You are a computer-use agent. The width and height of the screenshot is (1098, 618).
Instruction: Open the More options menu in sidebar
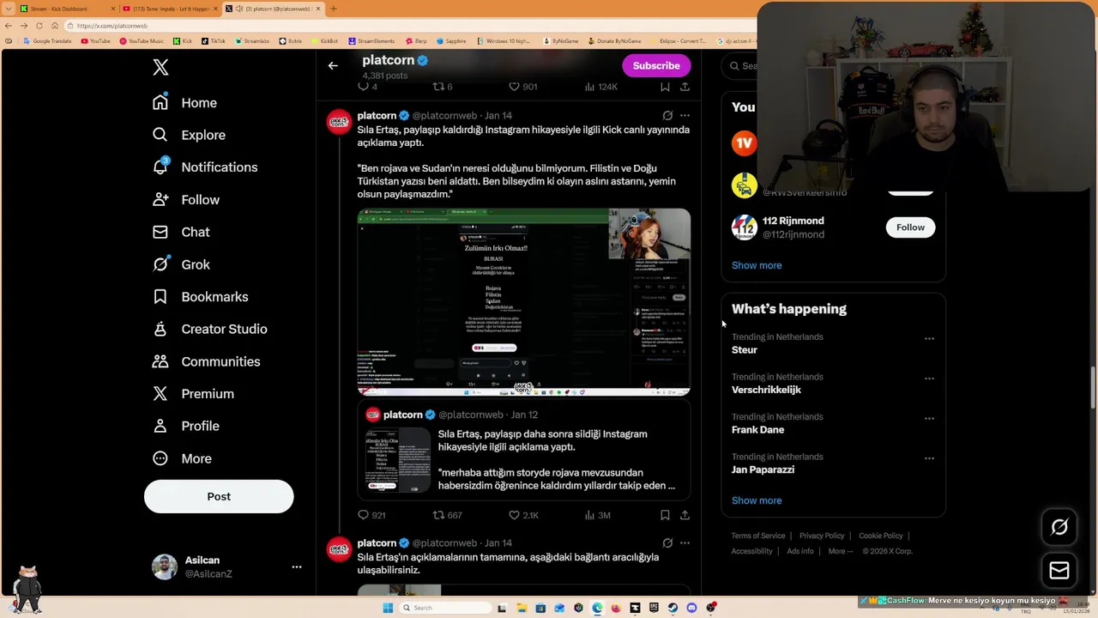pyautogui.click(x=181, y=458)
